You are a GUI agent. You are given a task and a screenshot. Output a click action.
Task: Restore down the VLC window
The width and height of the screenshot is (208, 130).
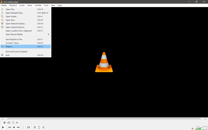tap(196, 2)
